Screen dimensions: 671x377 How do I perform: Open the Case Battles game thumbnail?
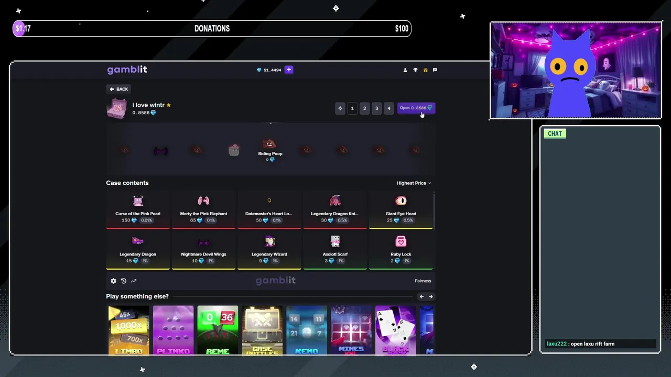[x=262, y=330]
